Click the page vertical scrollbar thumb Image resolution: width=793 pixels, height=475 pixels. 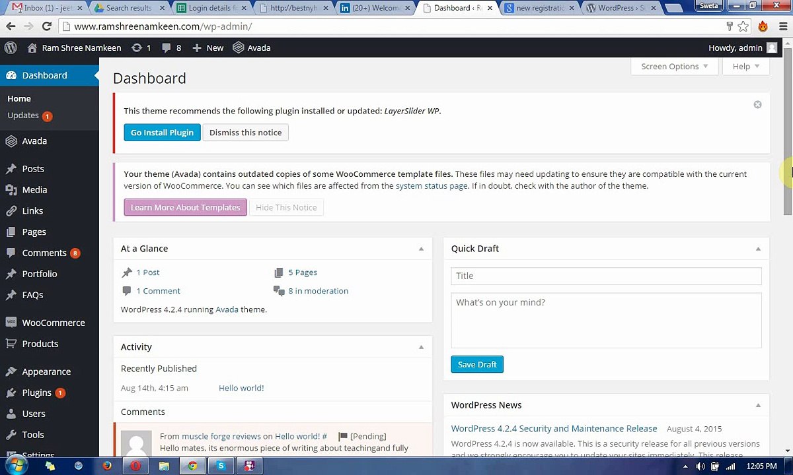tap(788, 132)
